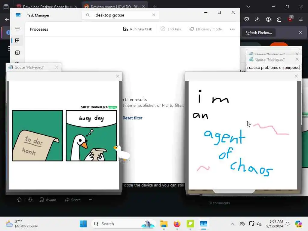Viewport: 308px width, 231px height.
Task: Open the green app icon in taskbar
Action: click(190, 224)
